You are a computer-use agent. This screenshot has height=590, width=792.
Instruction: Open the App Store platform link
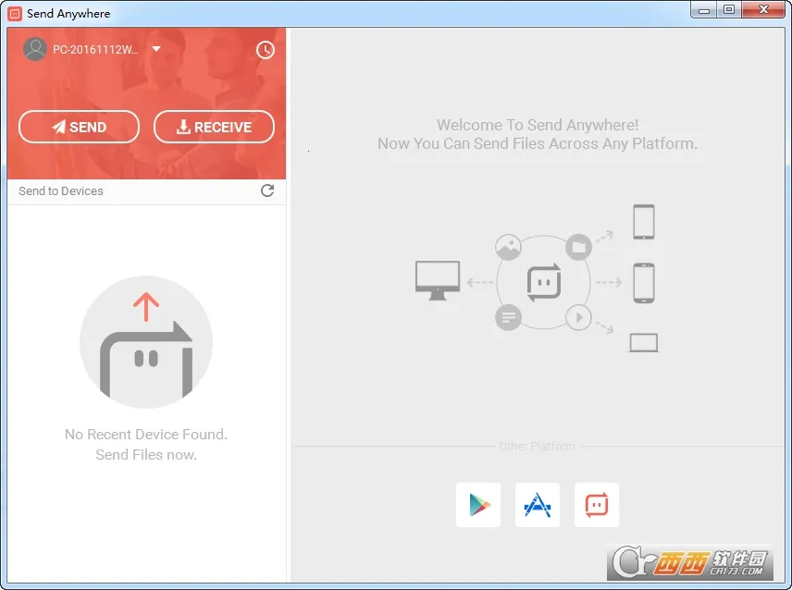pyautogui.click(x=538, y=504)
